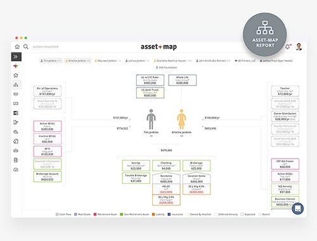
Task: Click the circular refresh-document sidebar icon
Action: 16,141
